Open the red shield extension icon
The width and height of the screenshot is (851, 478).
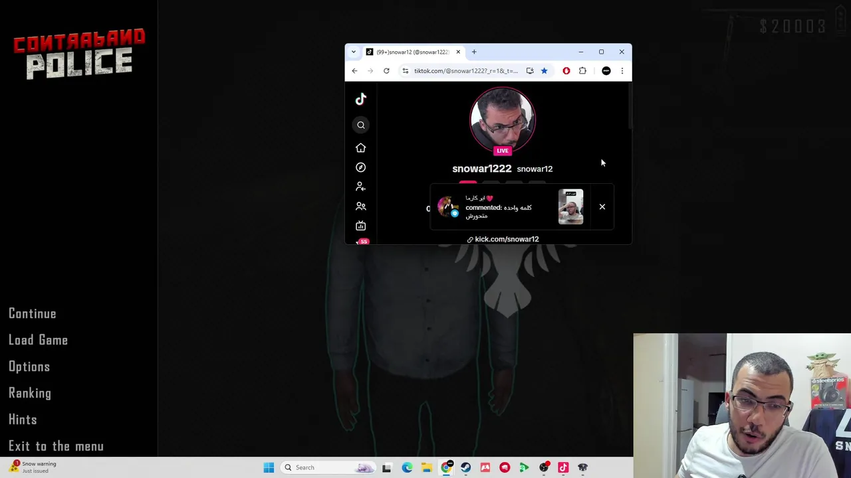click(x=566, y=70)
